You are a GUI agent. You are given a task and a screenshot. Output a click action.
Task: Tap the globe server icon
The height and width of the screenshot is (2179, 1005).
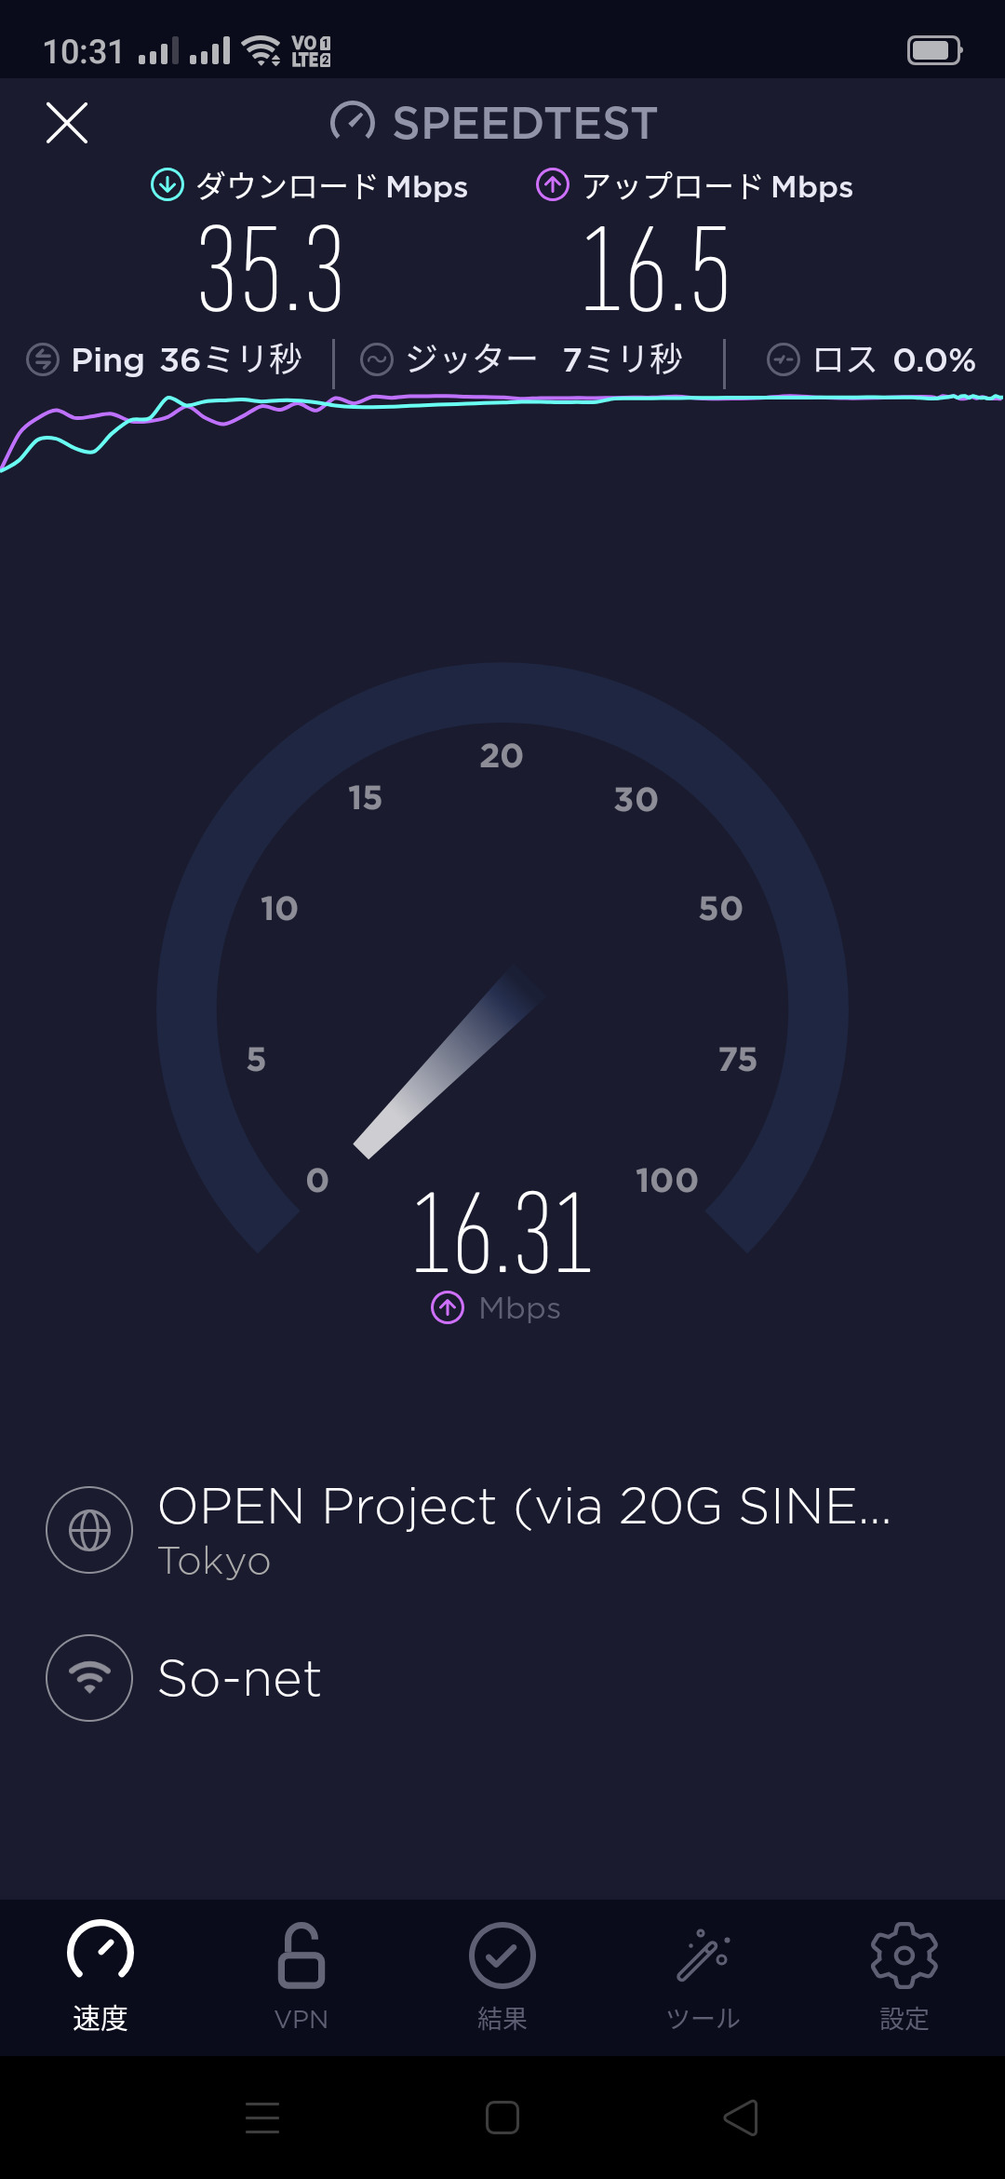pyautogui.click(x=89, y=1530)
